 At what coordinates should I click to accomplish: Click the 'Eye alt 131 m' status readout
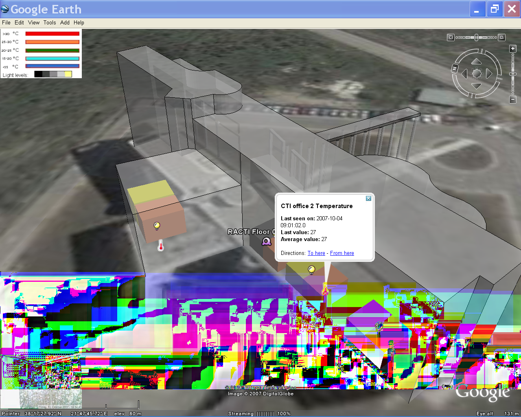497,414
